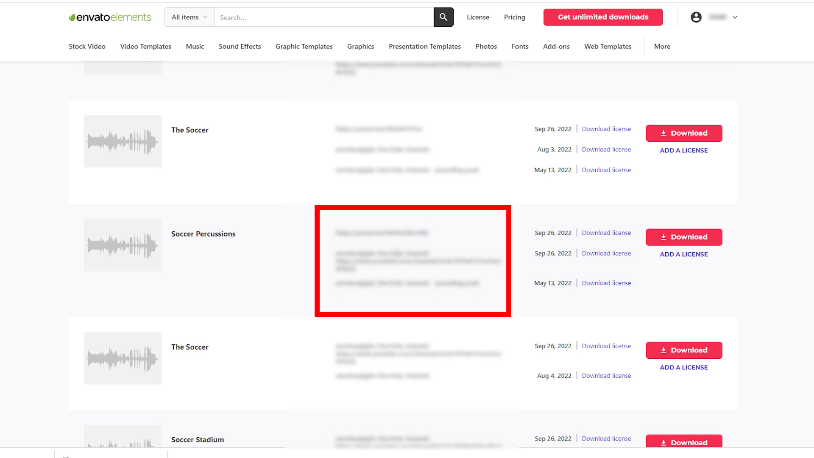This screenshot has width=814, height=458.
Task: Click the Envato Elements logo
Action: click(110, 17)
